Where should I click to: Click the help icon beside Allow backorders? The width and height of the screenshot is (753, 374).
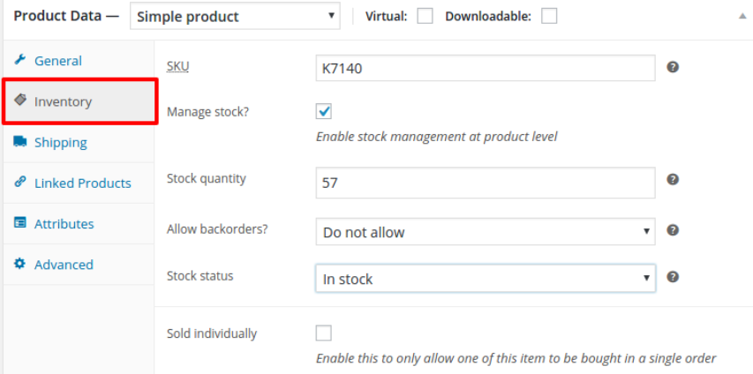coord(673,230)
